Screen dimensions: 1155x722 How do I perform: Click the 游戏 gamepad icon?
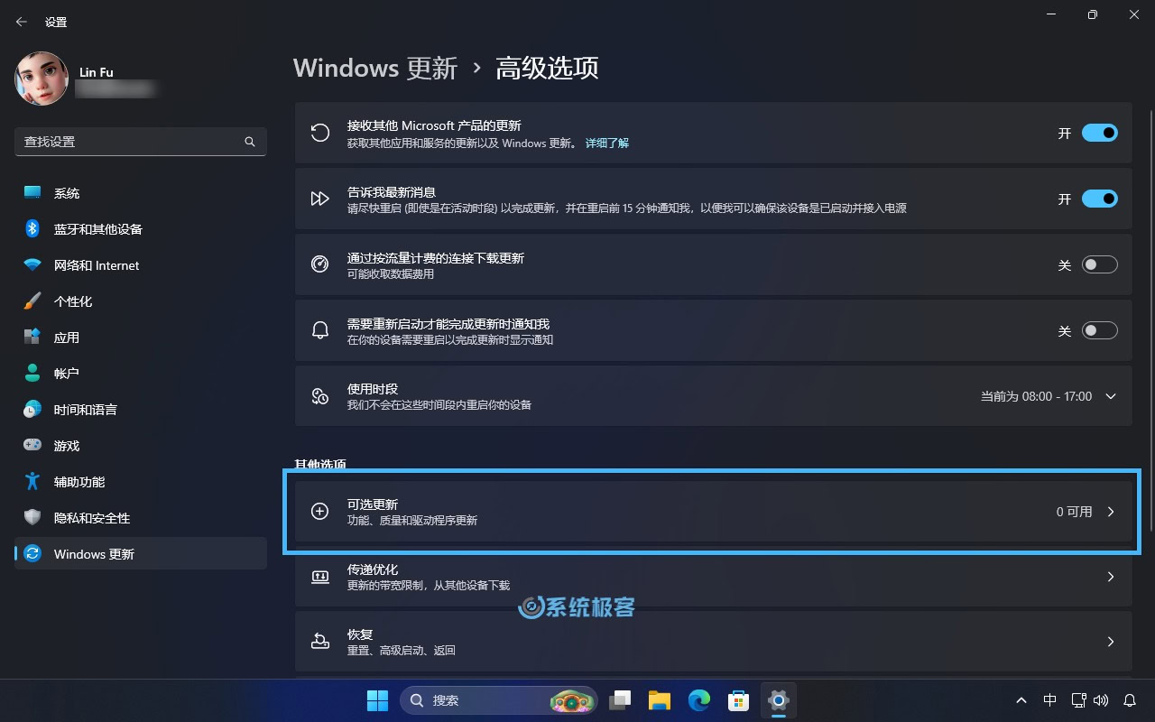[32, 445]
